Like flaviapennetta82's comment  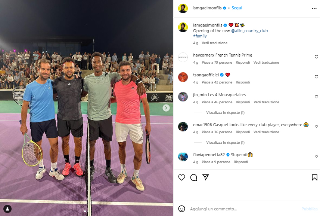click(316, 156)
